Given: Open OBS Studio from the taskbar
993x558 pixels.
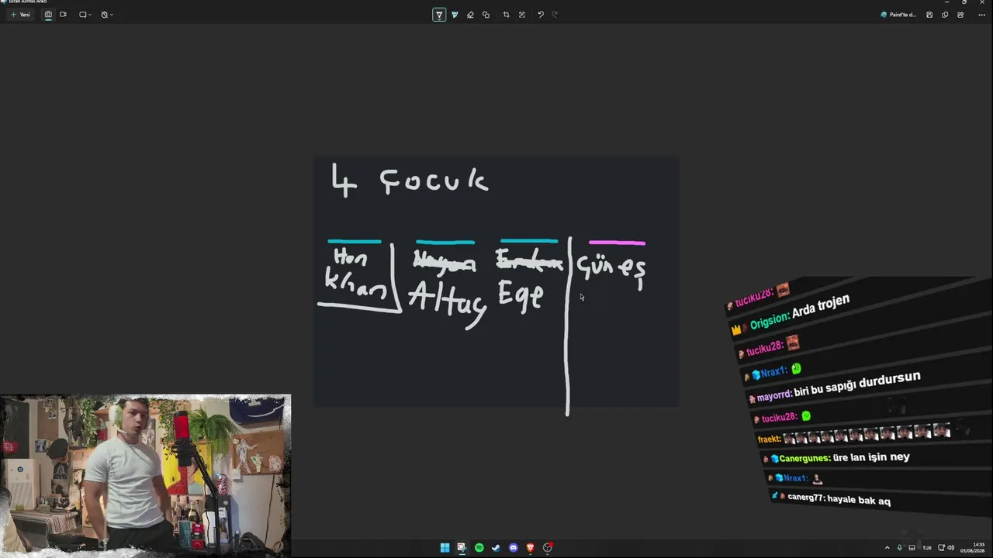Looking at the screenshot, I should (x=548, y=548).
